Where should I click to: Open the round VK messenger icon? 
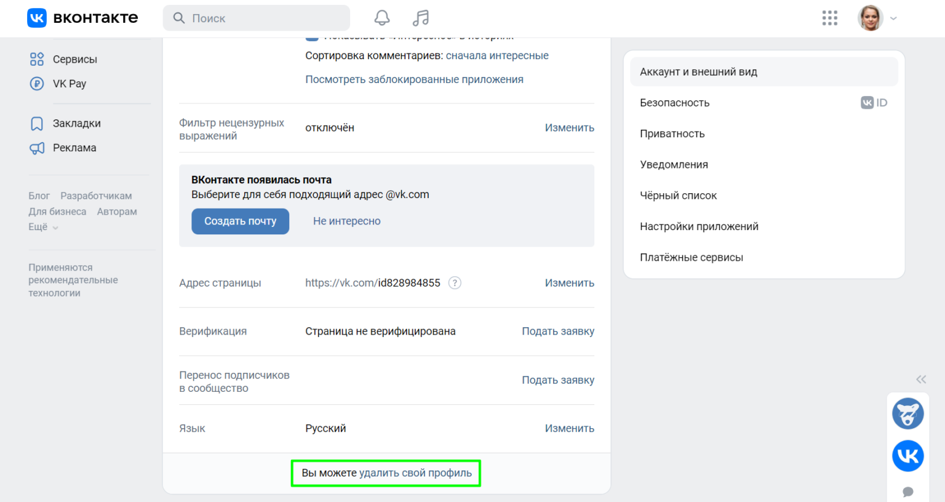pyautogui.click(x=908, y=456)
